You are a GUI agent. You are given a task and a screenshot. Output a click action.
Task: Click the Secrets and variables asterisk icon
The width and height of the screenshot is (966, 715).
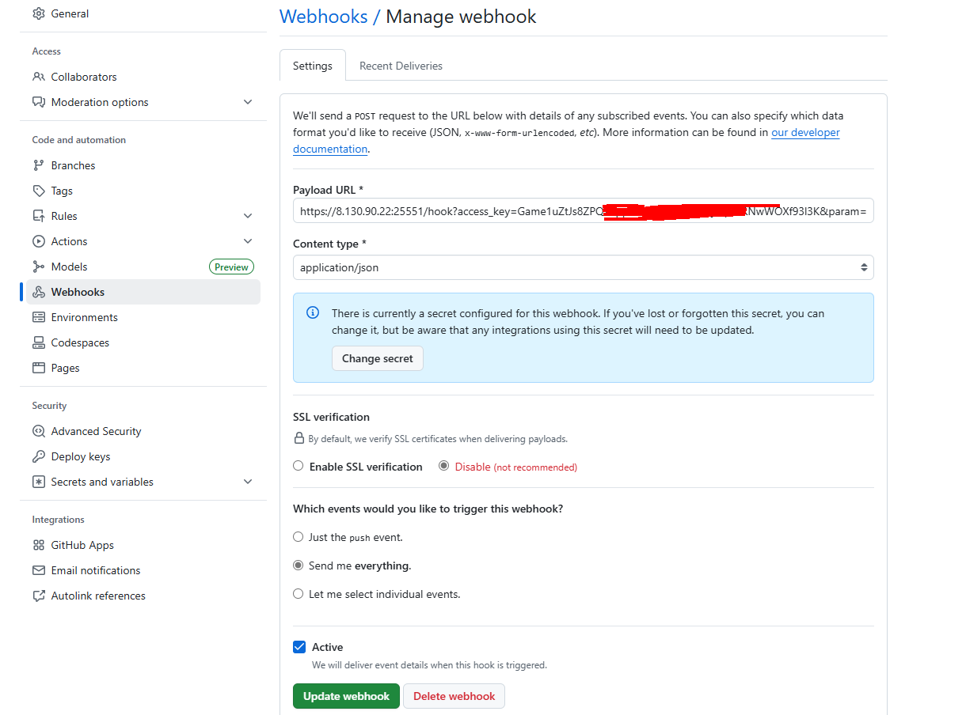38,482
